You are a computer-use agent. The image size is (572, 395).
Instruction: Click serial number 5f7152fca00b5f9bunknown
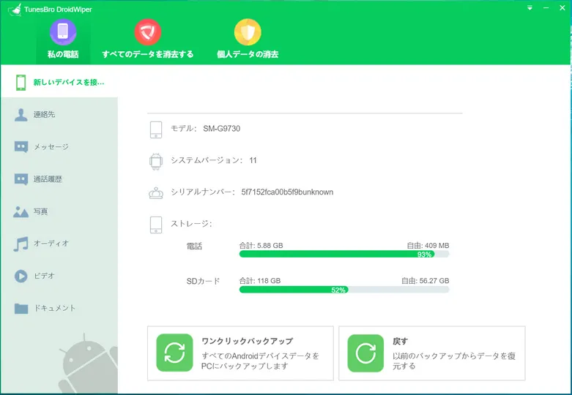pos(287,192)
